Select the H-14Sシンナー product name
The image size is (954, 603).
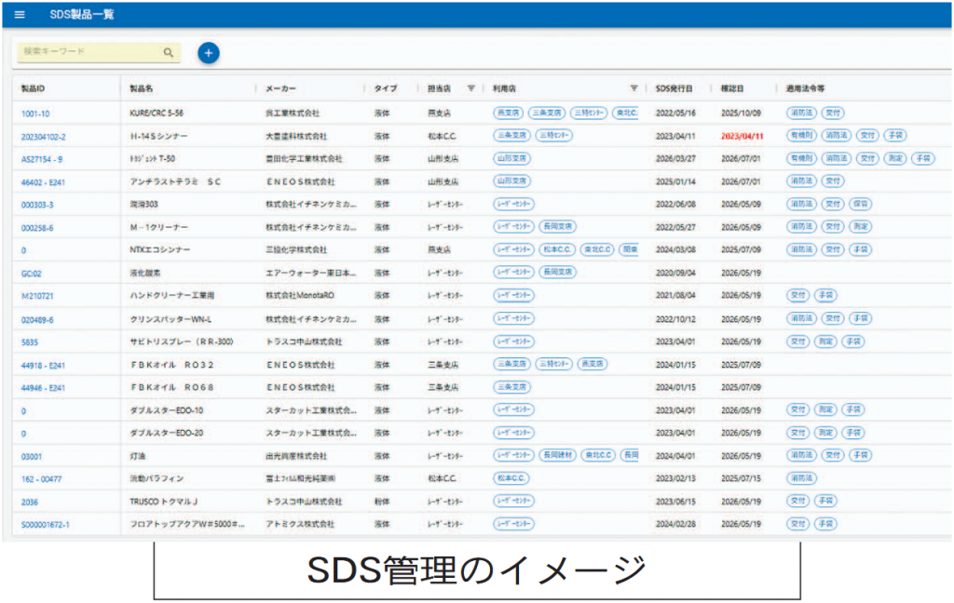[158, 136]
